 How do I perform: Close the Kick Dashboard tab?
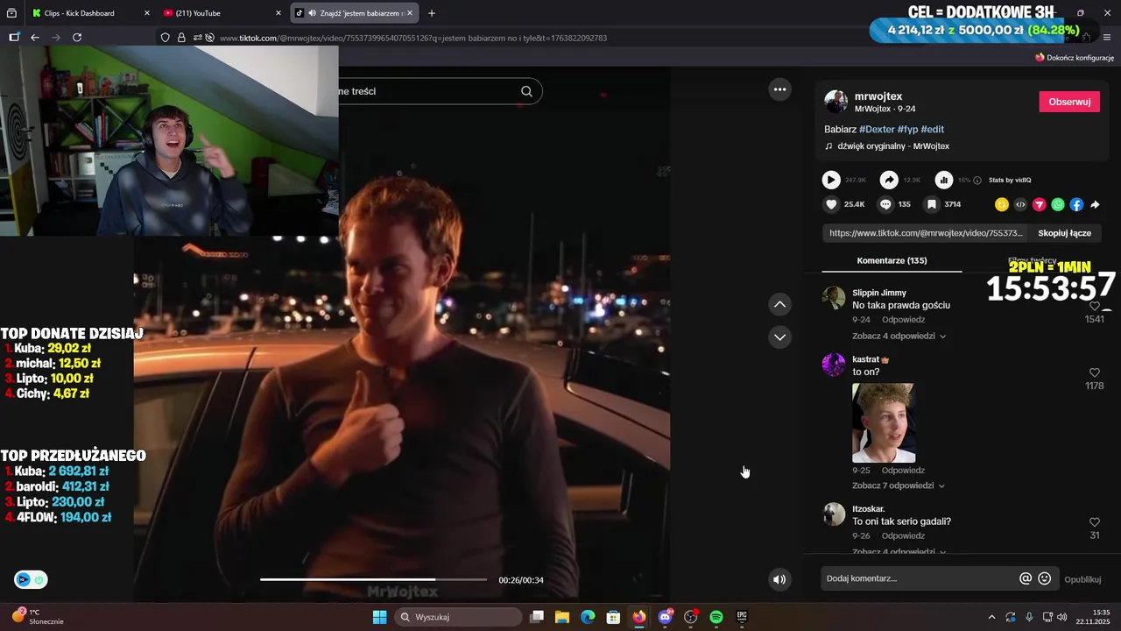(146, 13)
